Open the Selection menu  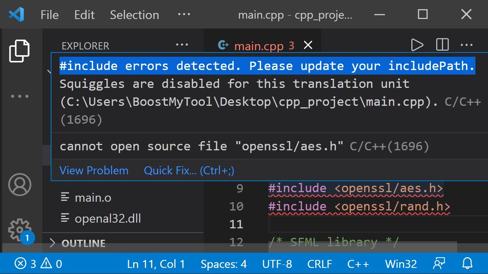pos(134,15)
